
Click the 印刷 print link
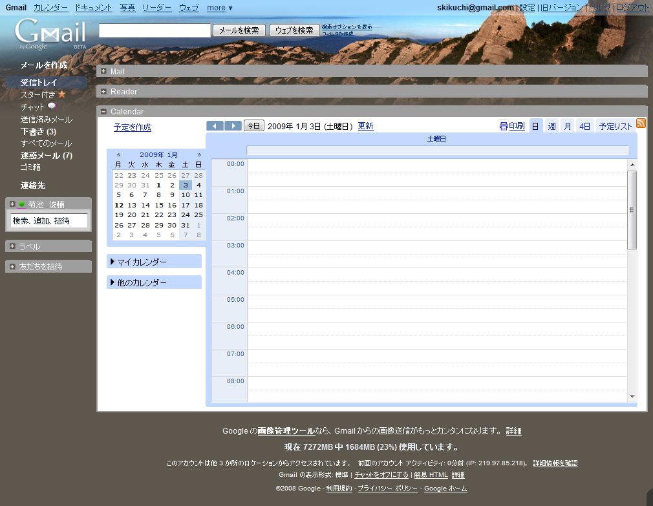pyautogui.click(x=512, y=125)
